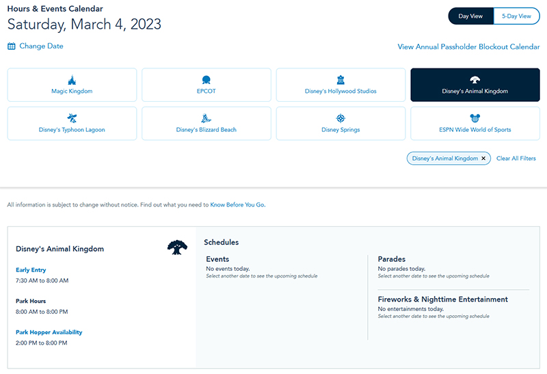Image resolution: width=547 pixels, height=374 pixels.
Task: Click the Hollywood Studios tower icon
Action: click(341, 80)
